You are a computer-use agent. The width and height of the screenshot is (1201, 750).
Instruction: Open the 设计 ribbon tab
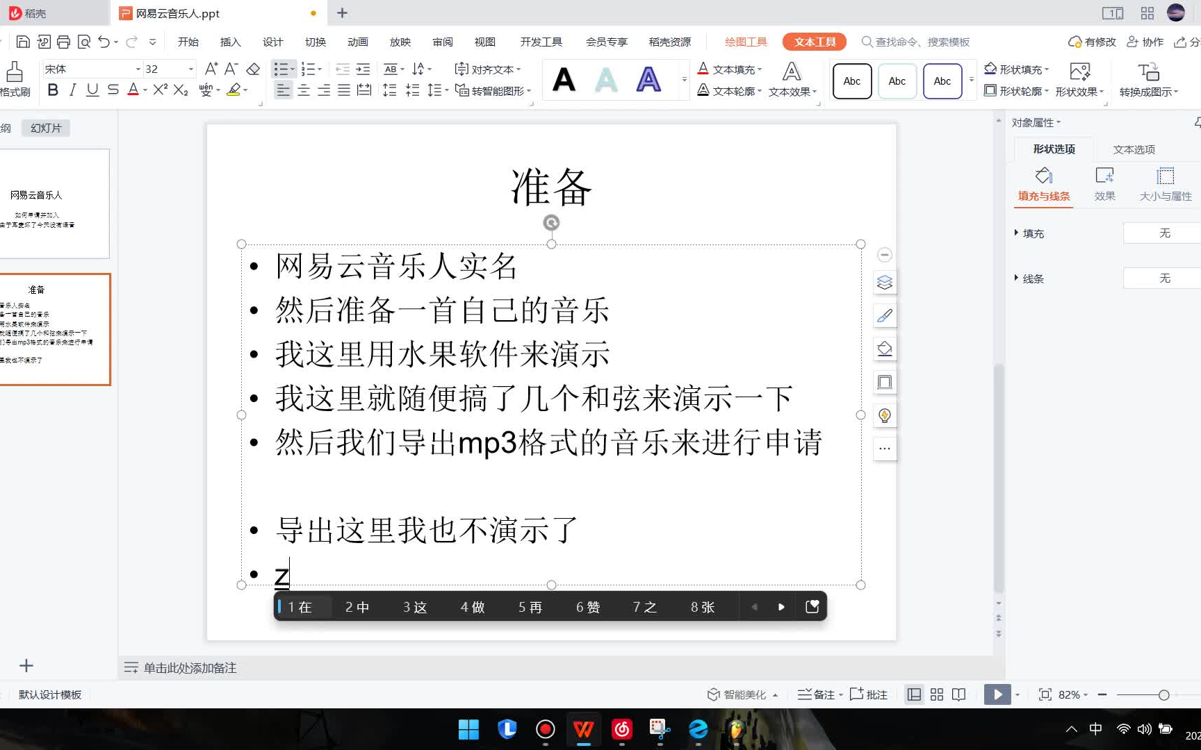coord(272,42)
